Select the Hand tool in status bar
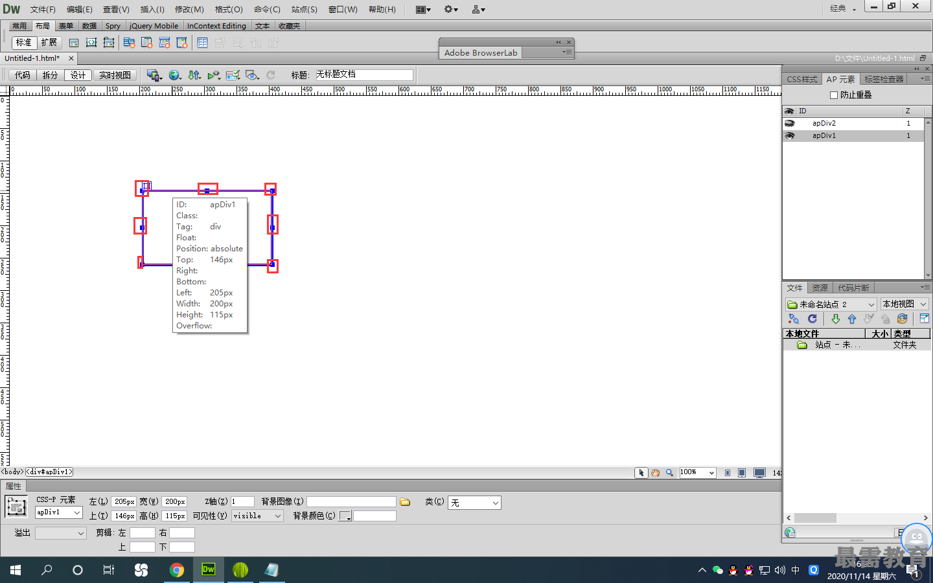Image resolution: width=933 pixels, height=583 pixels. pos(655,473)
